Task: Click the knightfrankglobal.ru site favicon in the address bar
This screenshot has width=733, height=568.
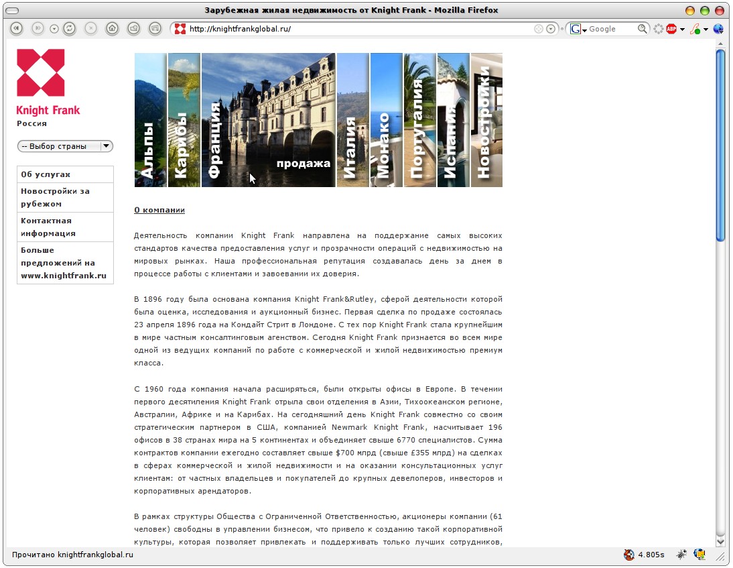Action: click(x=179, y=29)
